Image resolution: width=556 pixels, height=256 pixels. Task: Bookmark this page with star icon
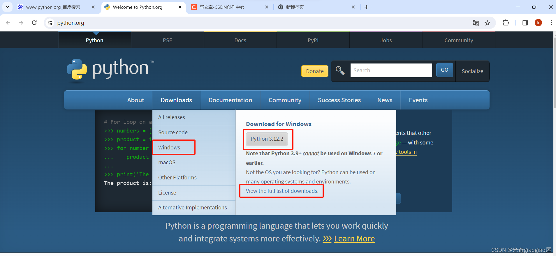pos(487,23)
